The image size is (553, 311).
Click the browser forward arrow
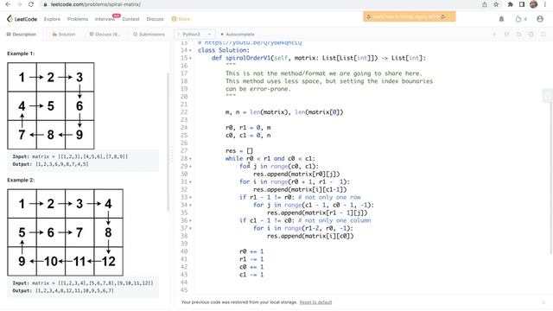19,4
